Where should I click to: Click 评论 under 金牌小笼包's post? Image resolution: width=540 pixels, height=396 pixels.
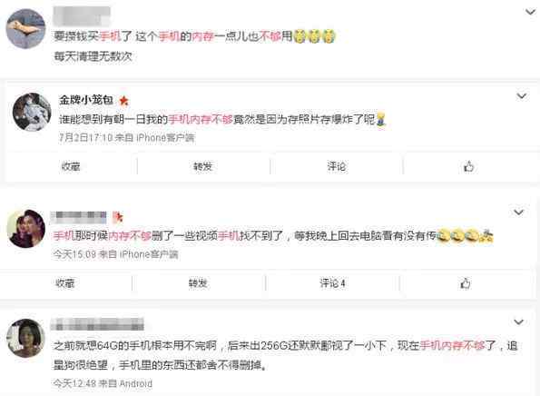[x=337, y=166]
